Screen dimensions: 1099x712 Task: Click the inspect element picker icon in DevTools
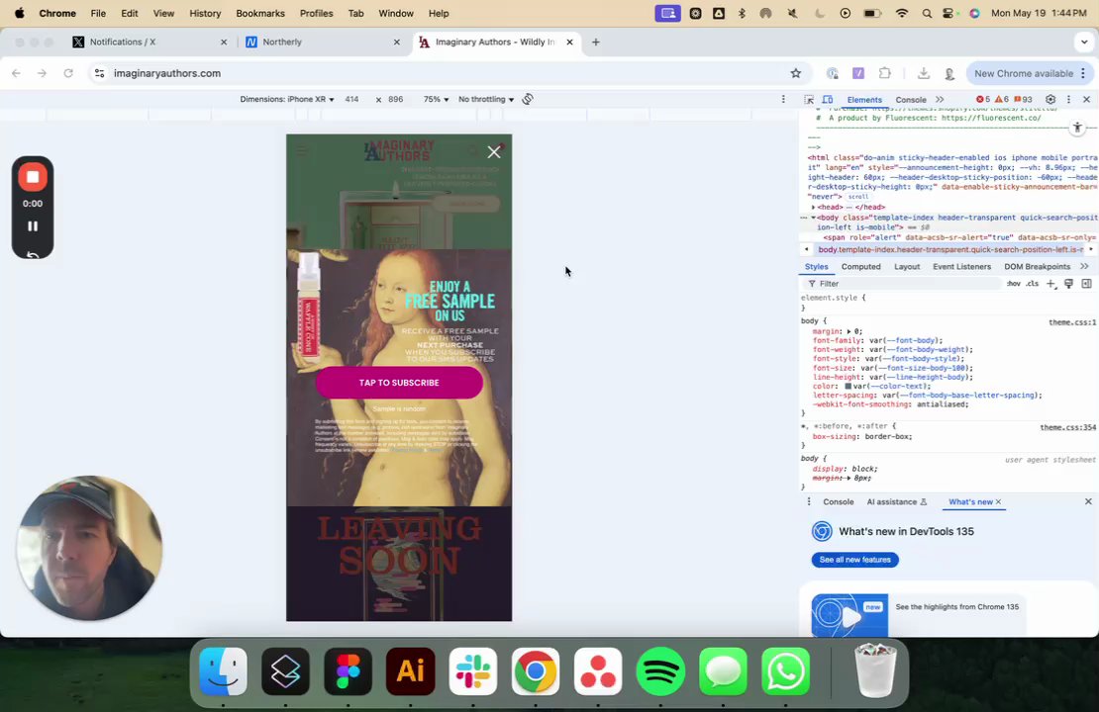click(x=809, y=100)
